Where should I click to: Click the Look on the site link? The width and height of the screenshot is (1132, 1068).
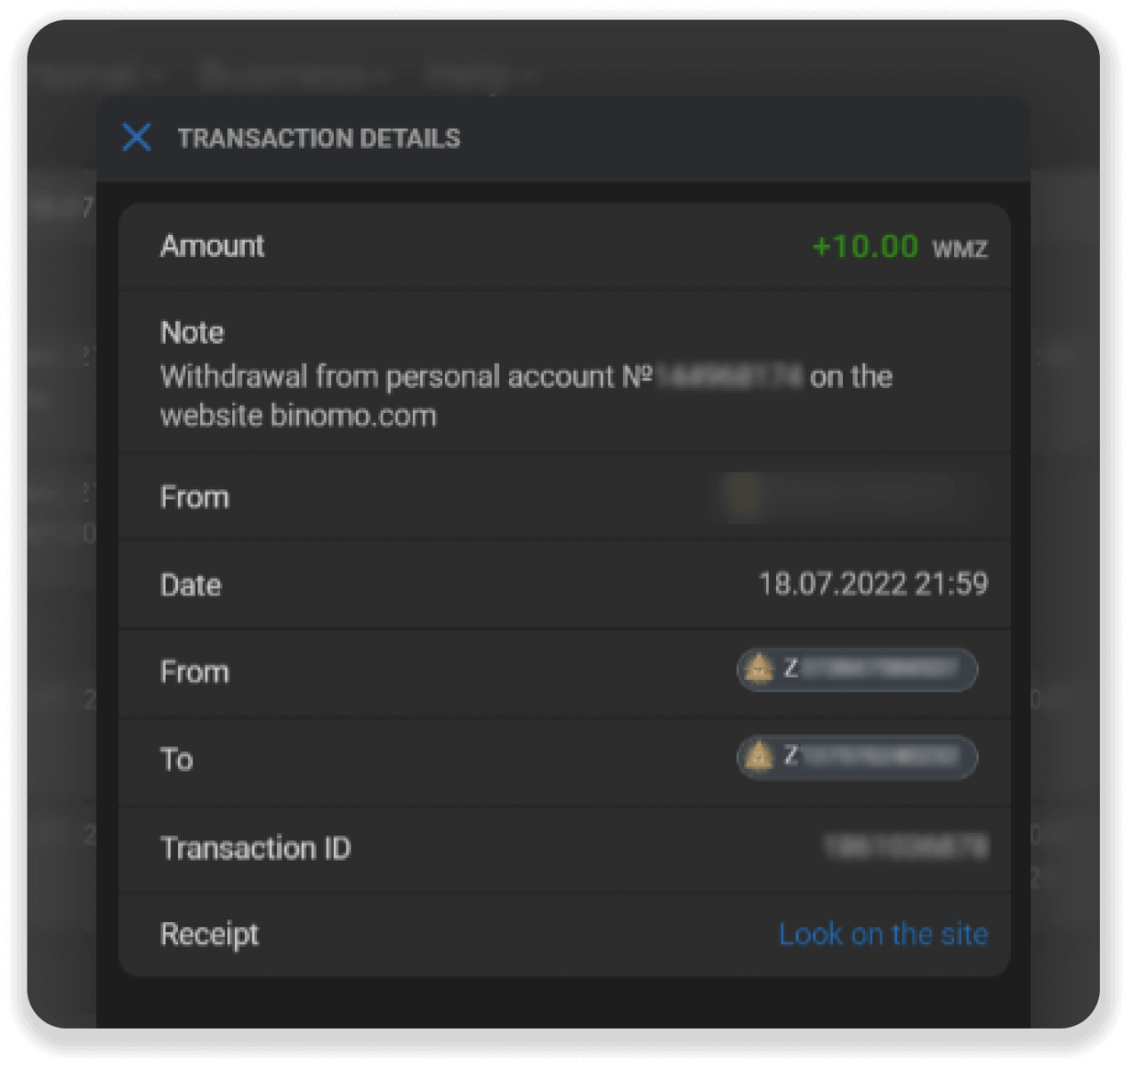[x=883, y=934]
